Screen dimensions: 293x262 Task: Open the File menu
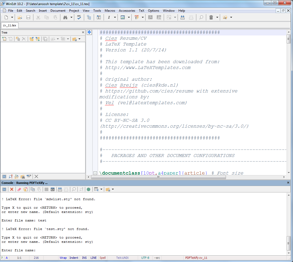11,11
